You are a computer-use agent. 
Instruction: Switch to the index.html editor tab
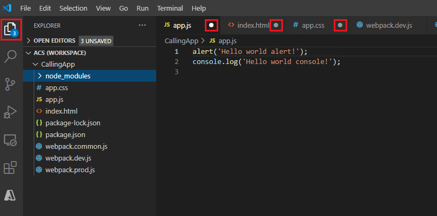click(x=252, y=25)
